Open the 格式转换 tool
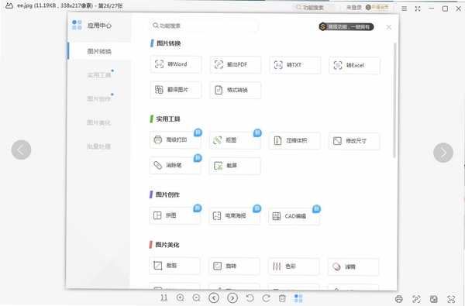Viewport: 465px width, 306px height. [236, 90]
